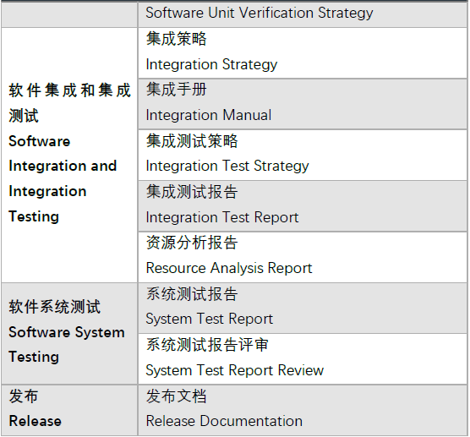Select the 发布文档 cell text
470x437 pixels.
176,396
